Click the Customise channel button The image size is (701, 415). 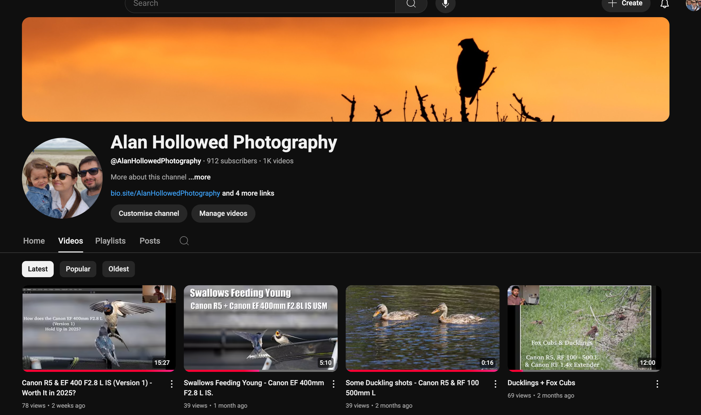click(x=149, y=213)
